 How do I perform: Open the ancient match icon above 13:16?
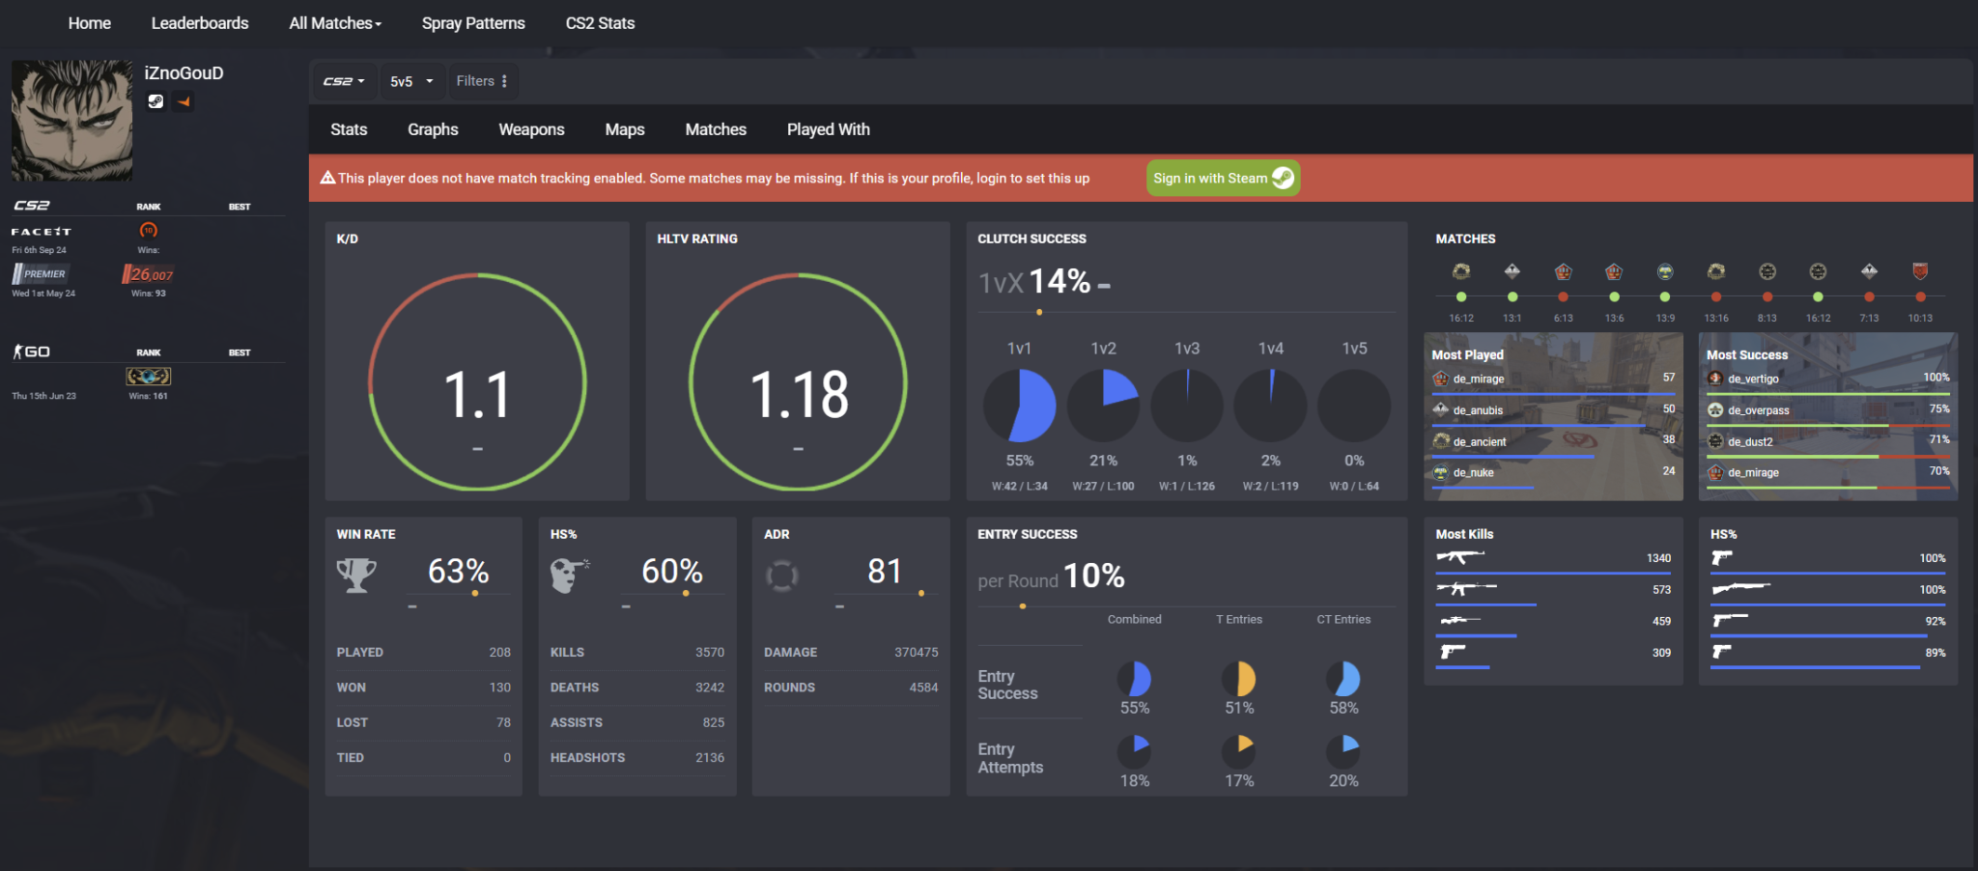pyautogui.click(x=1716, y=271)
